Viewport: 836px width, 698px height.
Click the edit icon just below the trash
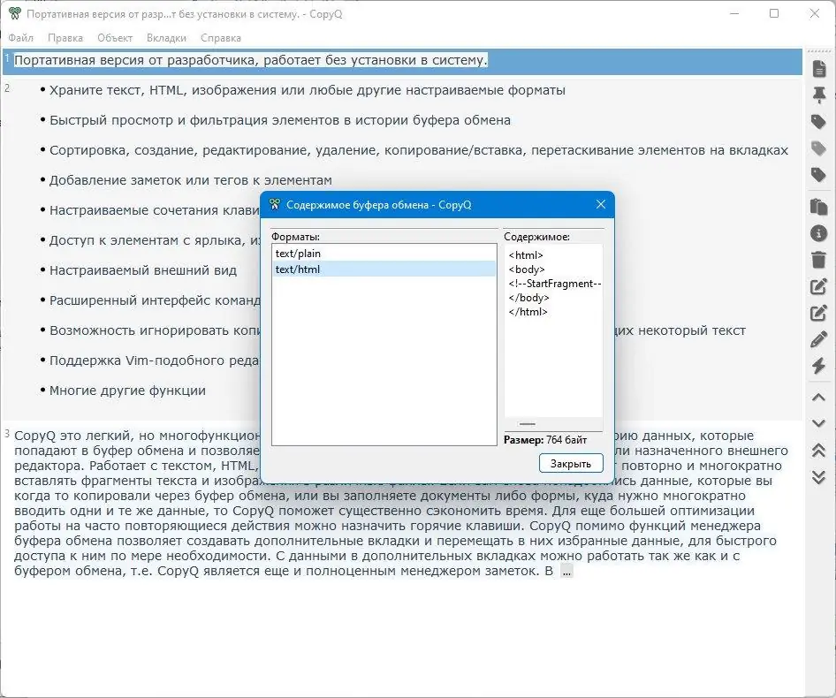(x=819, y=286)
